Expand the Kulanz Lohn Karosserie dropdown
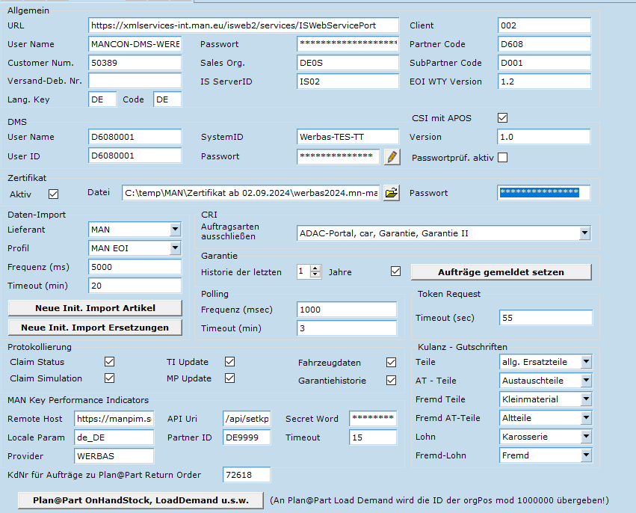 (x=585, y=437)
